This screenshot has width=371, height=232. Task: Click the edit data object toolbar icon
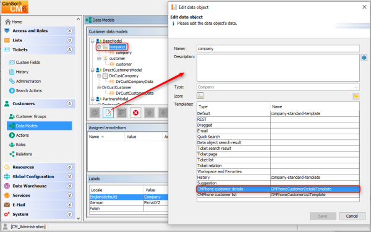click(108, 113)
